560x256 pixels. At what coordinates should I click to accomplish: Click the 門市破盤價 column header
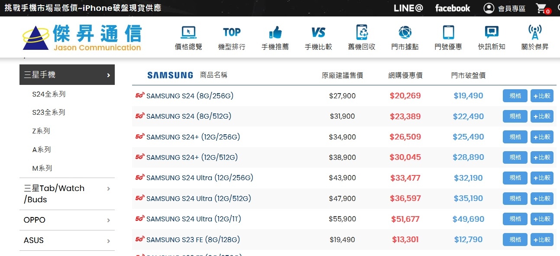coord(468,75)
